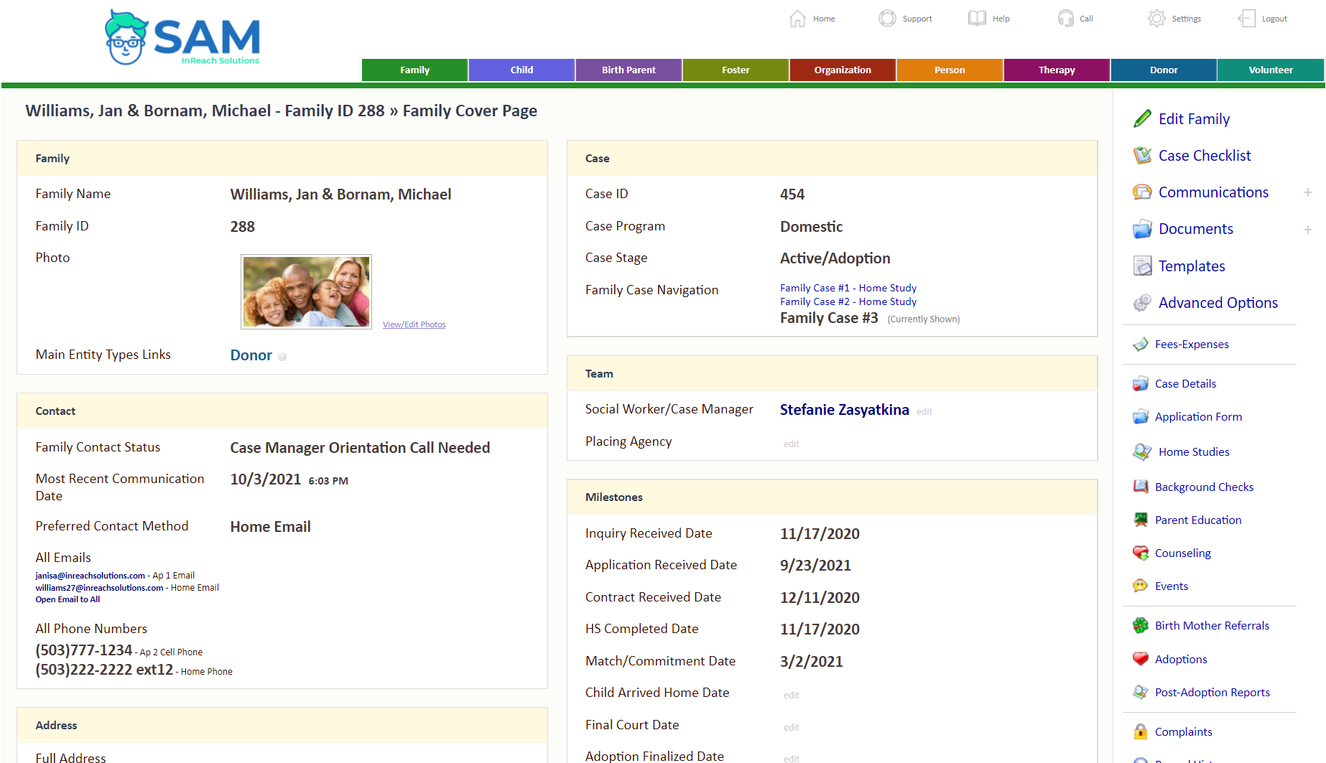
Task: Select the Organization tab
Action: [x=843, y=70]
